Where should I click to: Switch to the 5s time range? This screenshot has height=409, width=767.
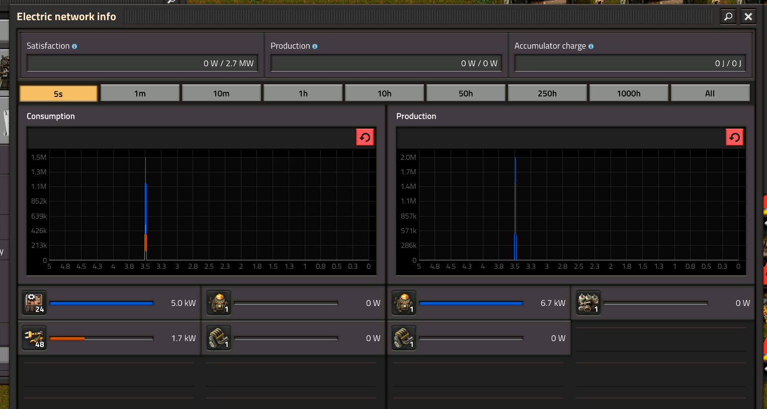tap(58, 93)
